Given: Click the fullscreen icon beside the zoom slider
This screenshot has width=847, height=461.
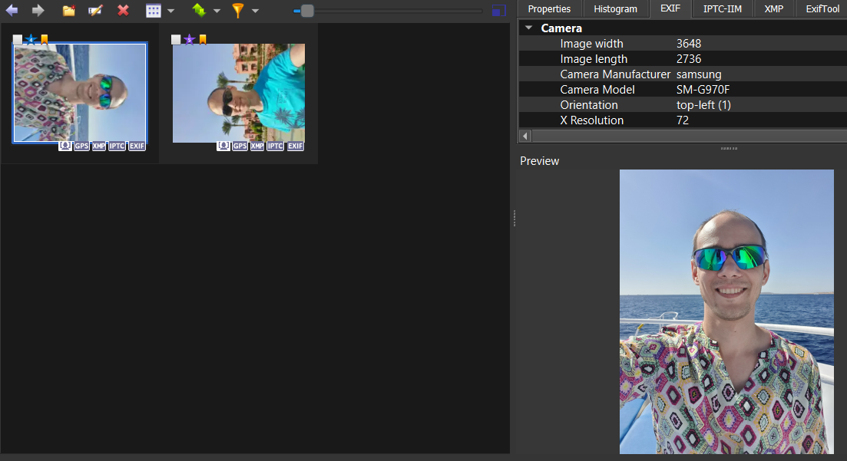Looking at the screenshot, I should tap(499, 11).
